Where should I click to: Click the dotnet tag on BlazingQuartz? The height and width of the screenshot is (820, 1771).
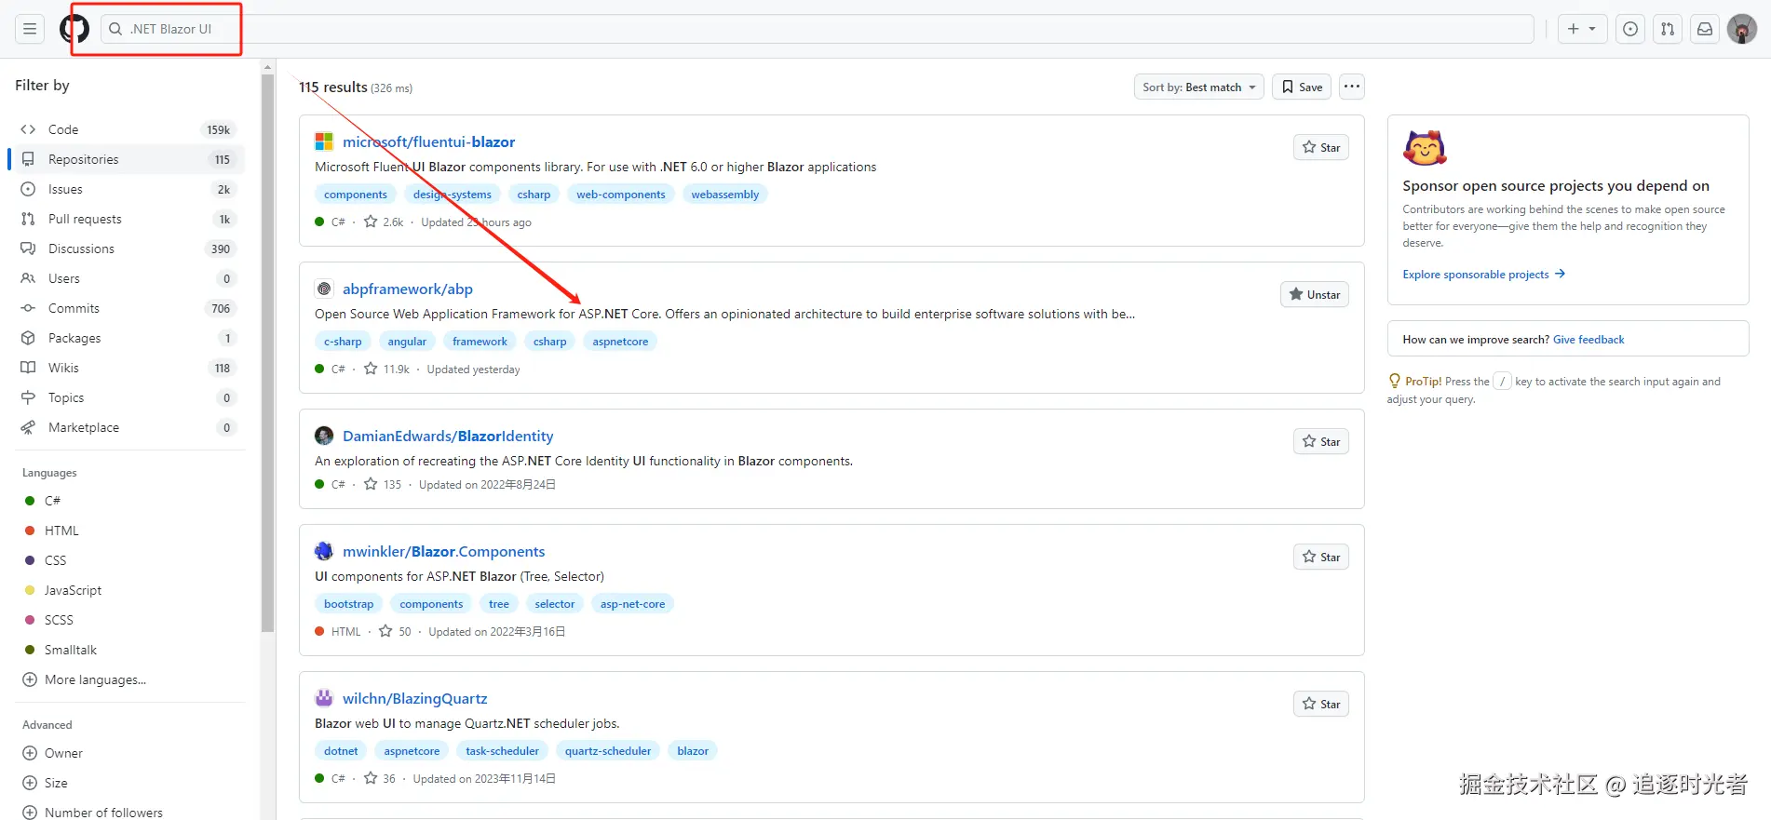click(x=341, y=751)
